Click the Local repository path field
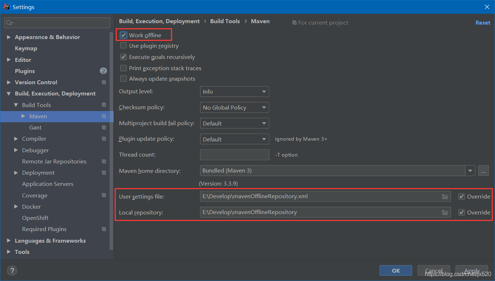This screenshot has height=281, width=495. (x=325, y=212)
